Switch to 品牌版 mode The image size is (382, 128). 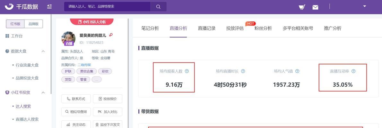pyautogui.click(x=34, y=24)
